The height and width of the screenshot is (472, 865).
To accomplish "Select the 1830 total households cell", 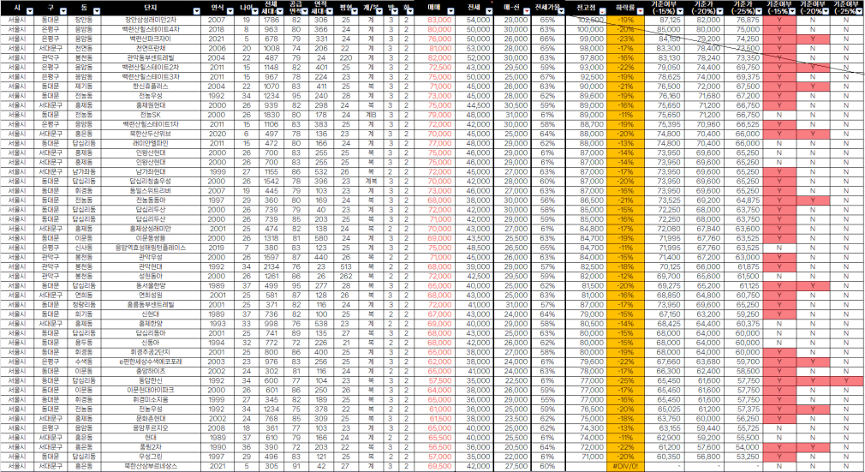I will (x=271, y=115).
